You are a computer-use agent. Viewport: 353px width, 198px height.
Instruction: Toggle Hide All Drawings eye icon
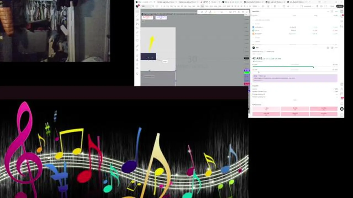(x=137, y=68)
